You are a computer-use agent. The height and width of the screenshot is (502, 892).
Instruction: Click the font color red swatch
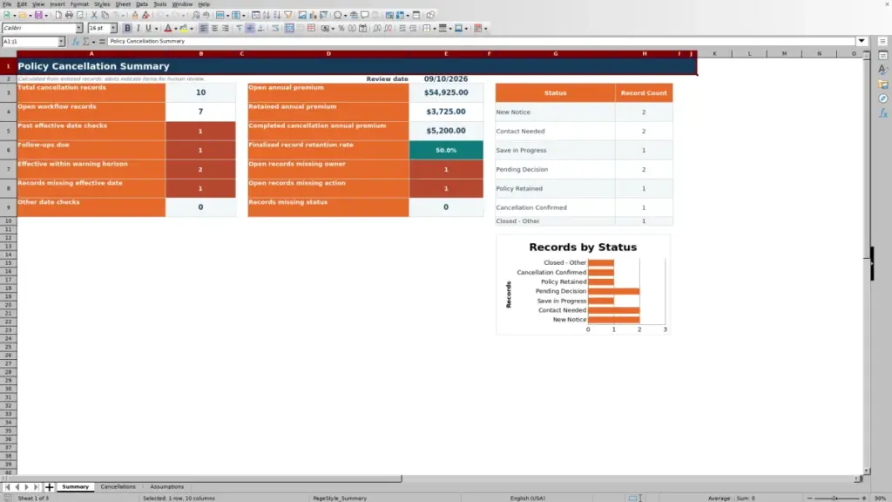pos(168,28)
